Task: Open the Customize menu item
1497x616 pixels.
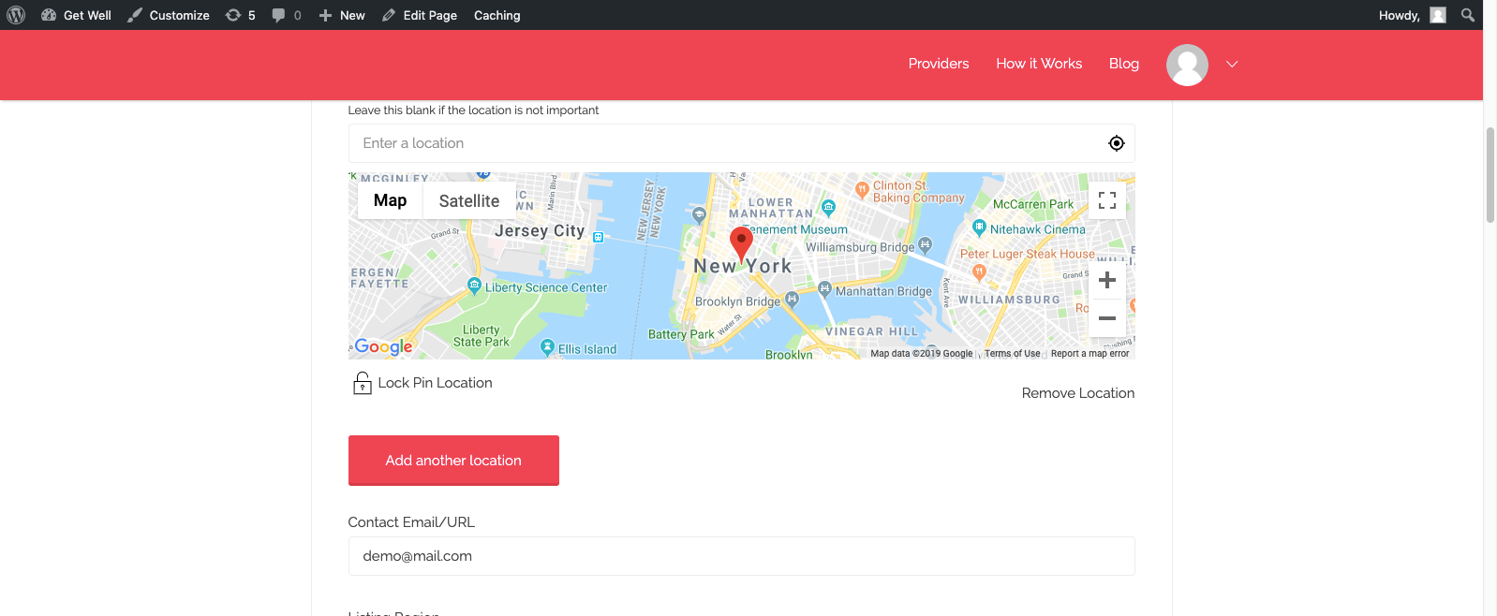Action: [x=169, y=15]
